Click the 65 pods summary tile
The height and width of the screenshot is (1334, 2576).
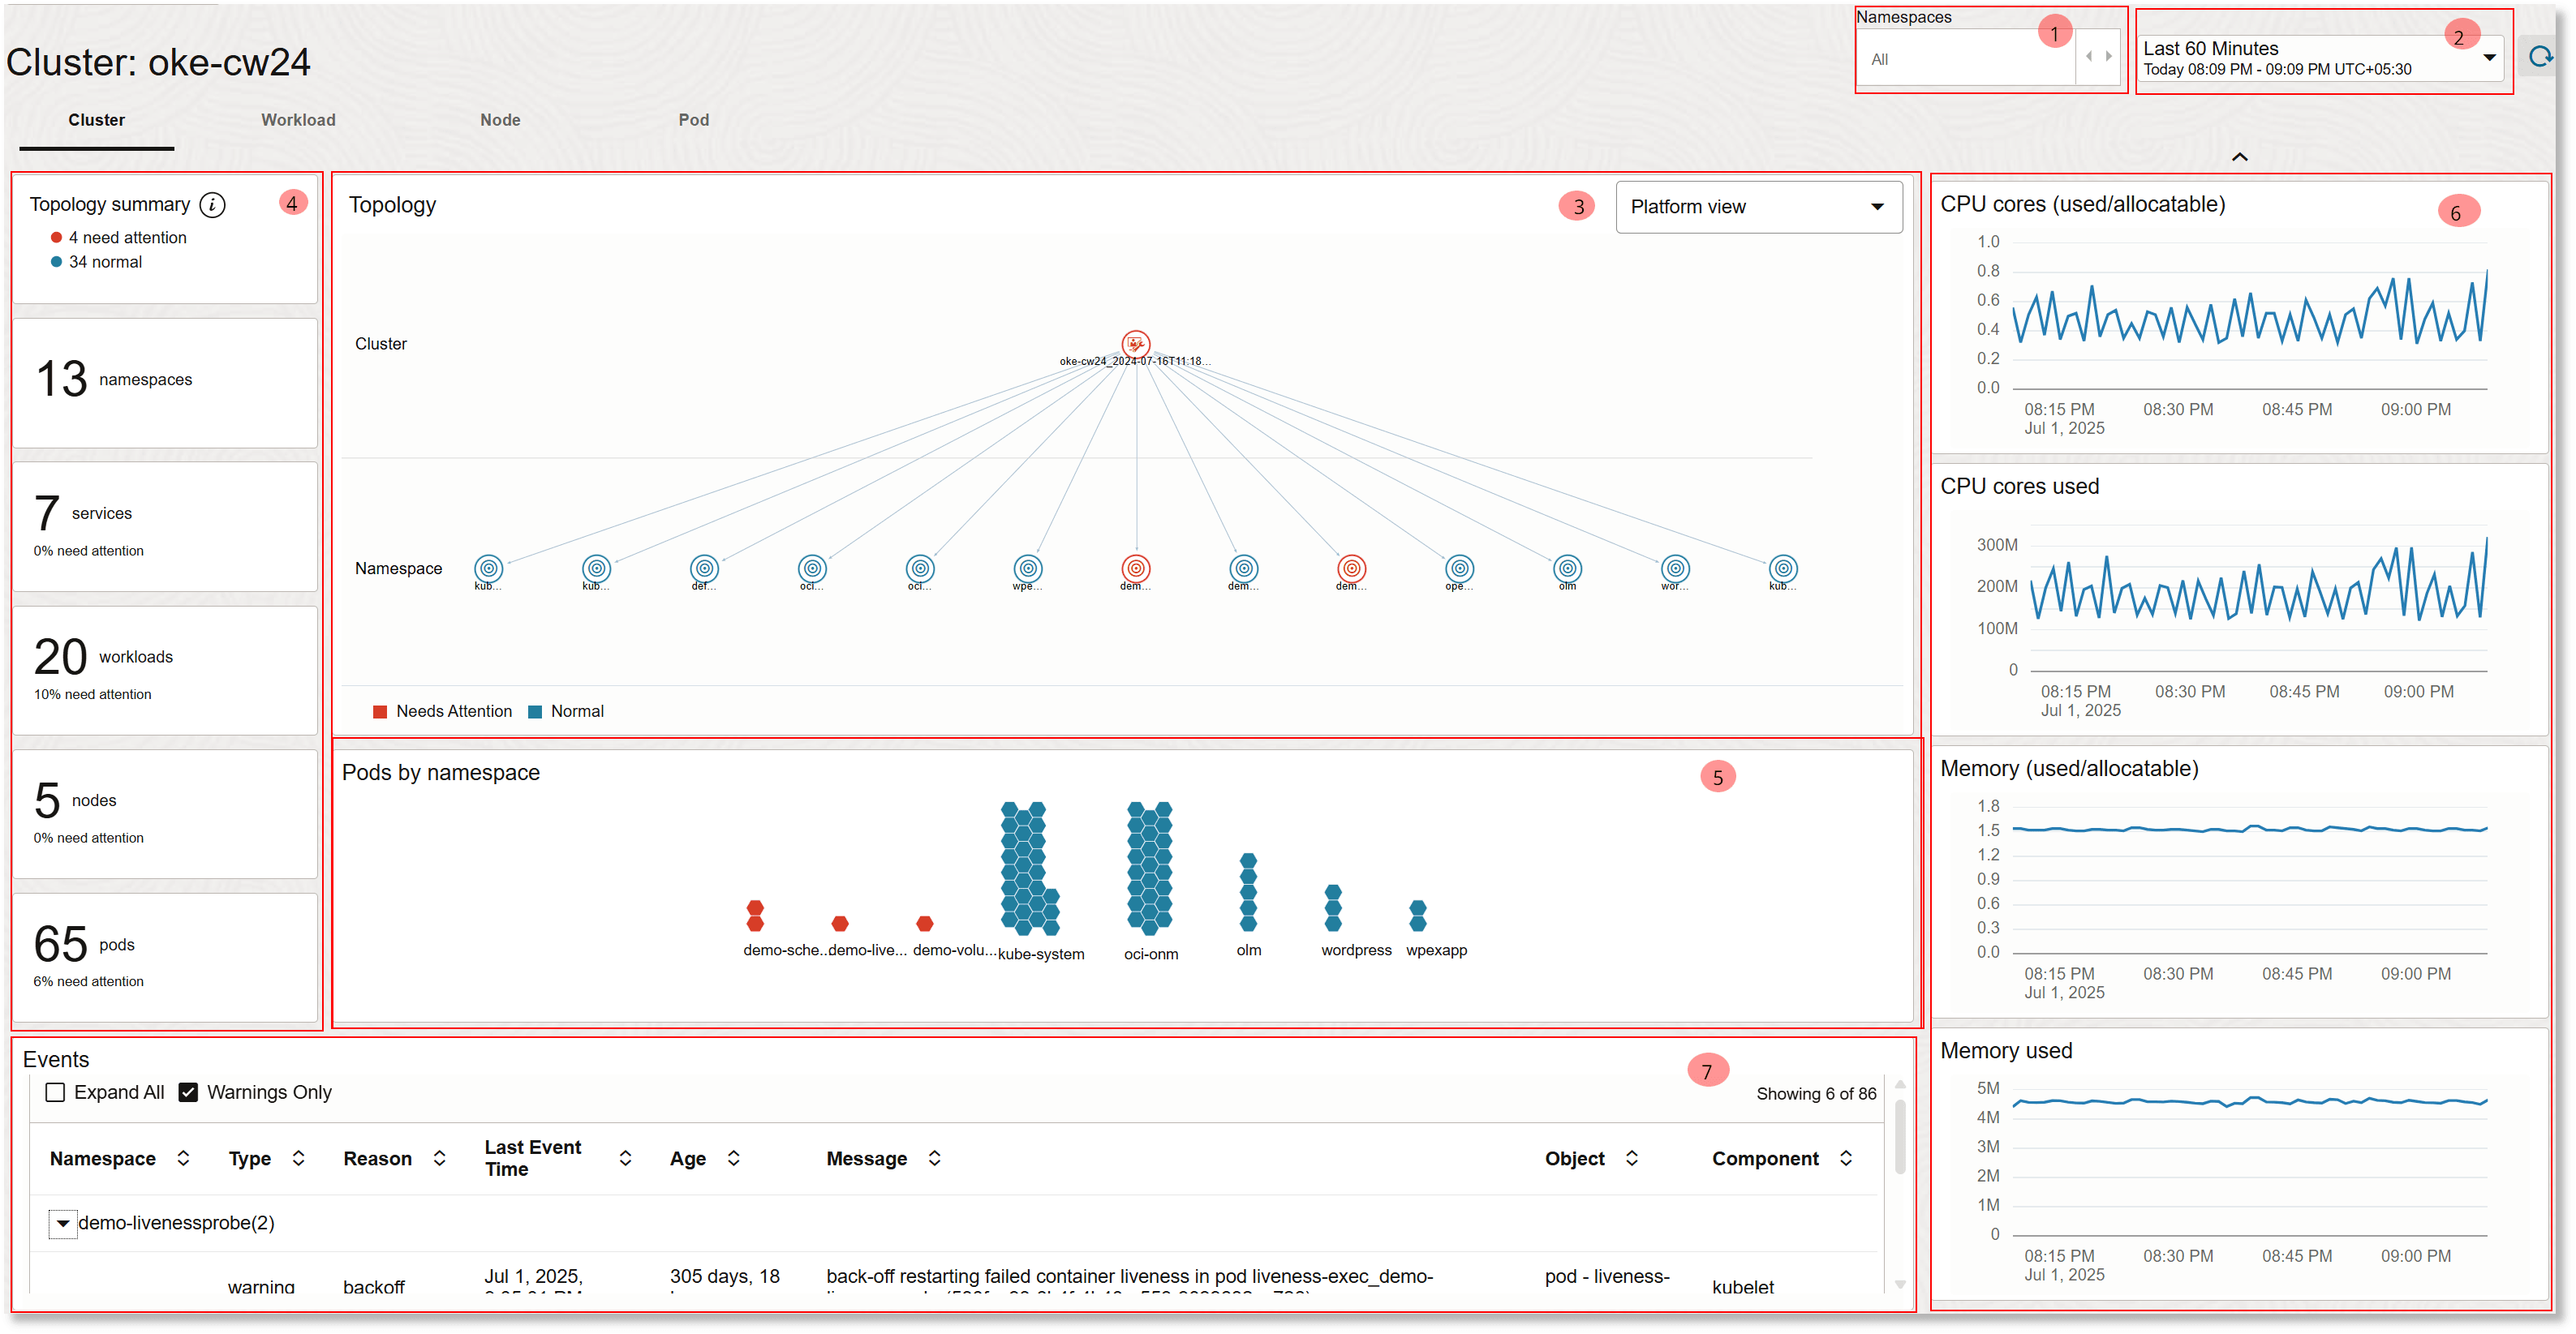click(x=165, y=957)
